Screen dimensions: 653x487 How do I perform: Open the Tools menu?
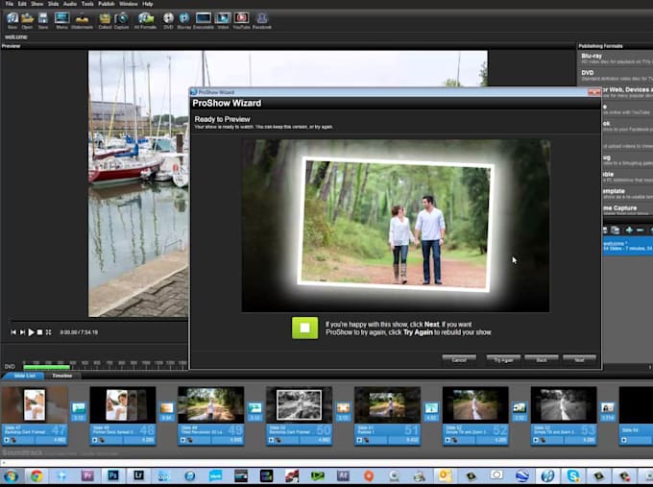(x=87, y=4)
